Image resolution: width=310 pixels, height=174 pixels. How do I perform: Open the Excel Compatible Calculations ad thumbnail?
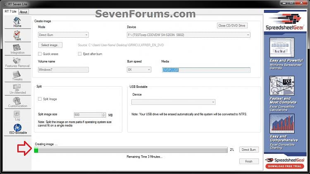[x=282, y=85]
